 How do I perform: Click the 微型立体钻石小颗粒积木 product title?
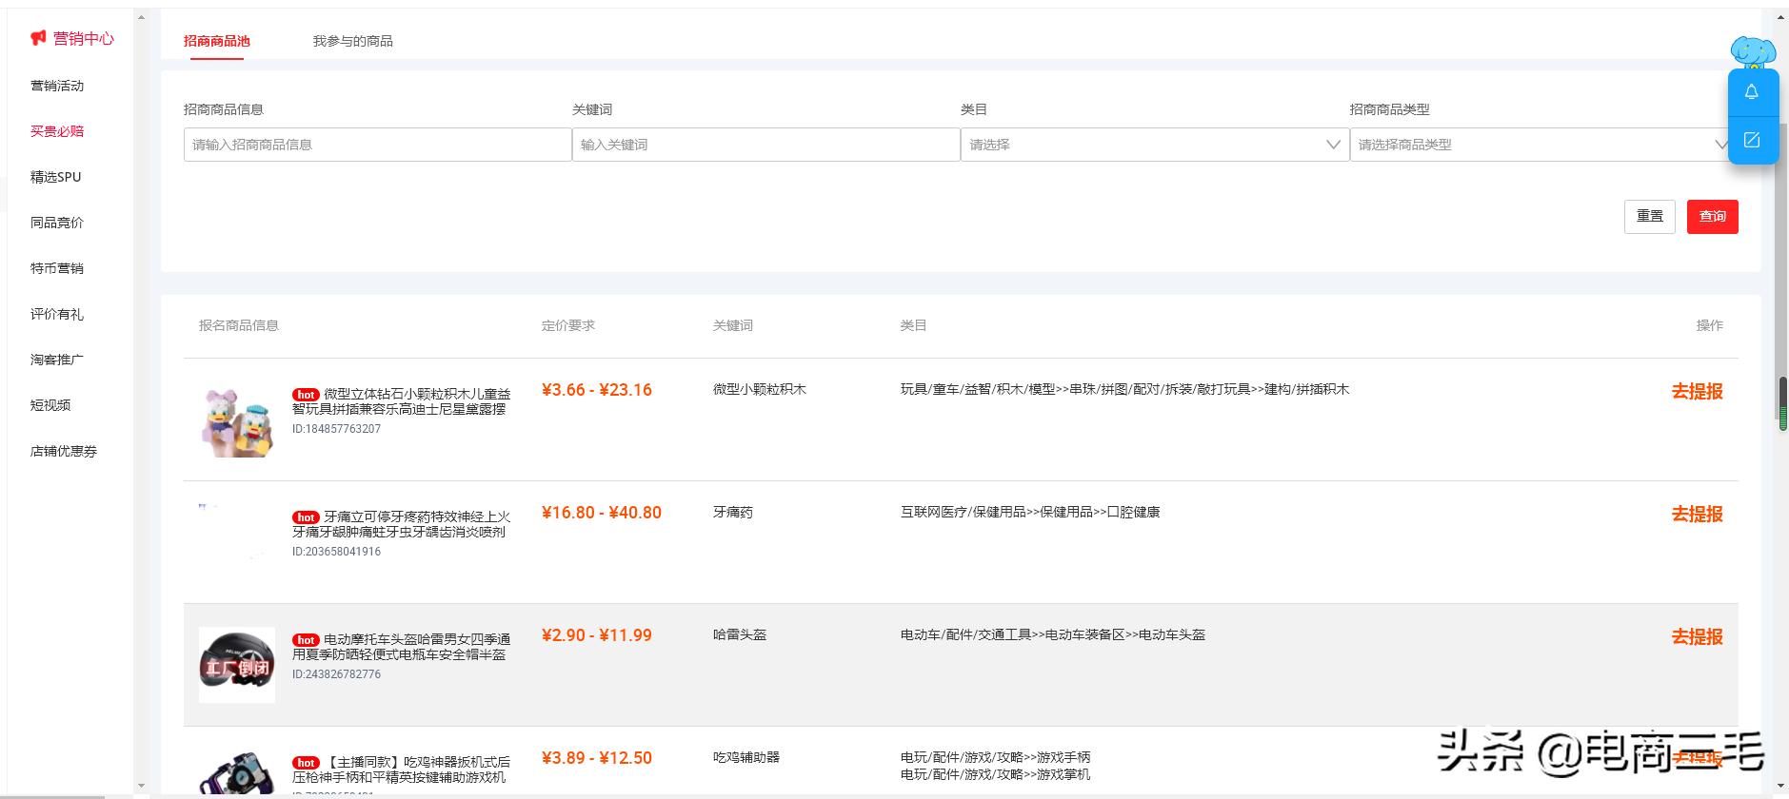tap(402, 401)
